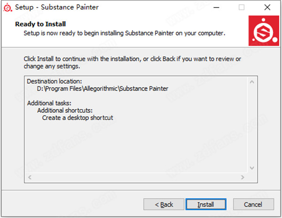Click the greyed-out maximize button
The image size is (282, 218).
coord(242,8)
